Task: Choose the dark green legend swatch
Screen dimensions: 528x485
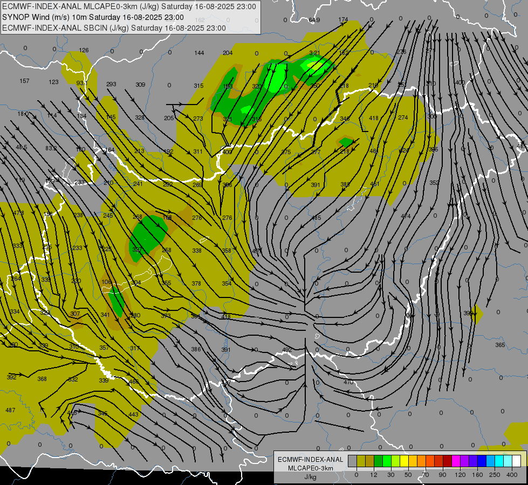Action: click(379, 461)
